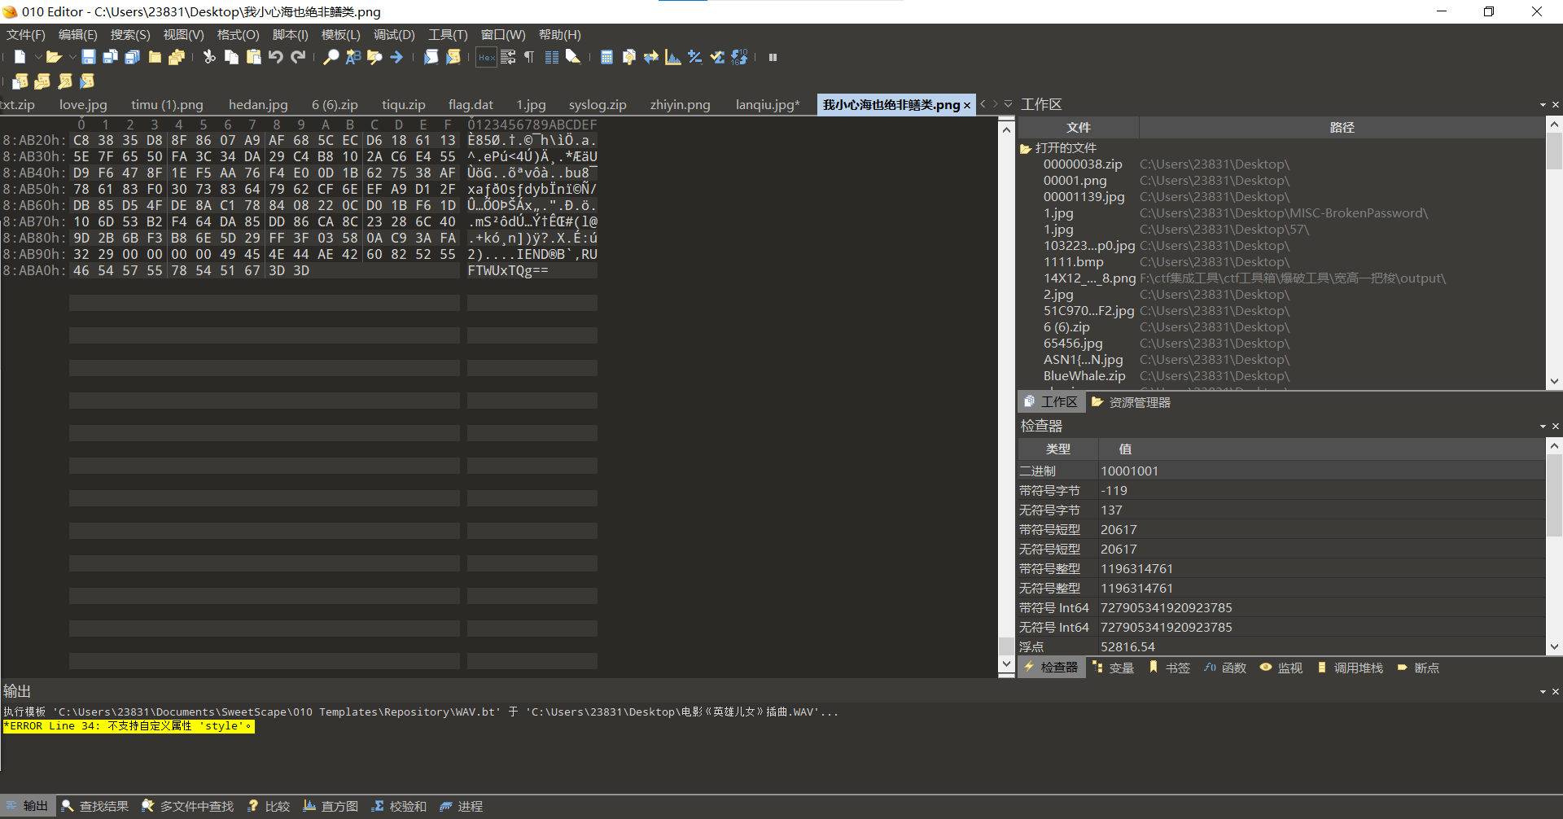Open the Histogram chart icon
The height and width of the screenshot is (819, 1563).
672,57
